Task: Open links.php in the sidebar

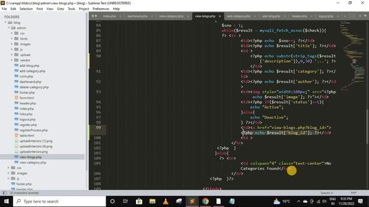Action: point(26,114)
